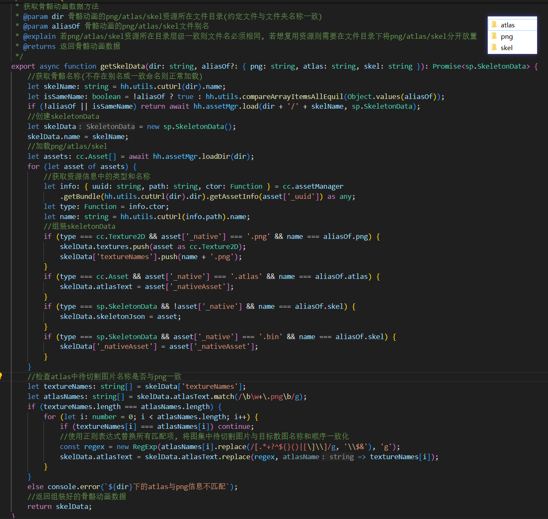
Task: Click the comment //组装skeletonData
Action: point(80,226)
